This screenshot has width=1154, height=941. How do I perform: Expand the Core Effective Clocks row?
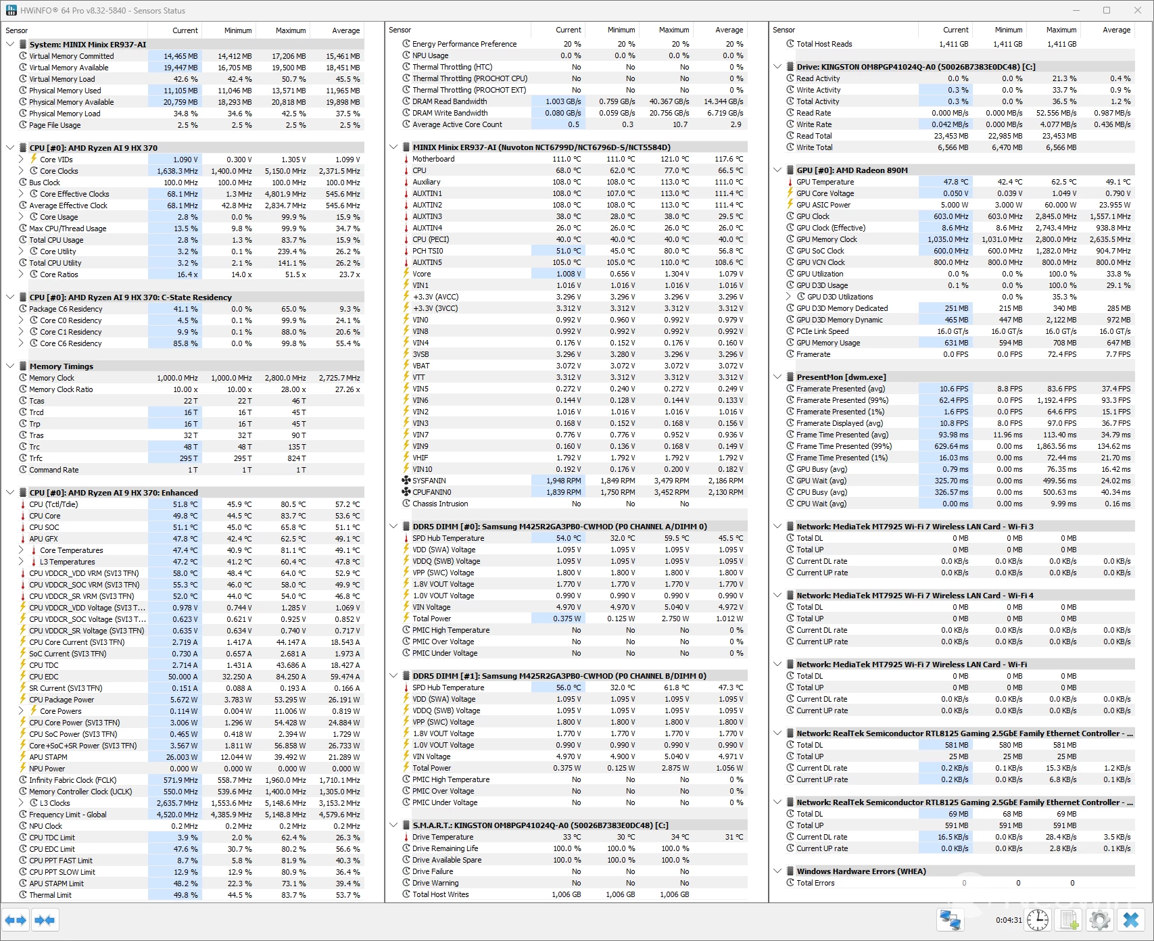tap(21, 194)
